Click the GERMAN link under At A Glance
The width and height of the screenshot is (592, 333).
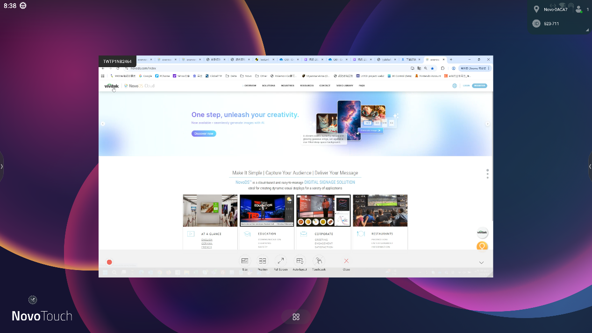tap(207, 243)
